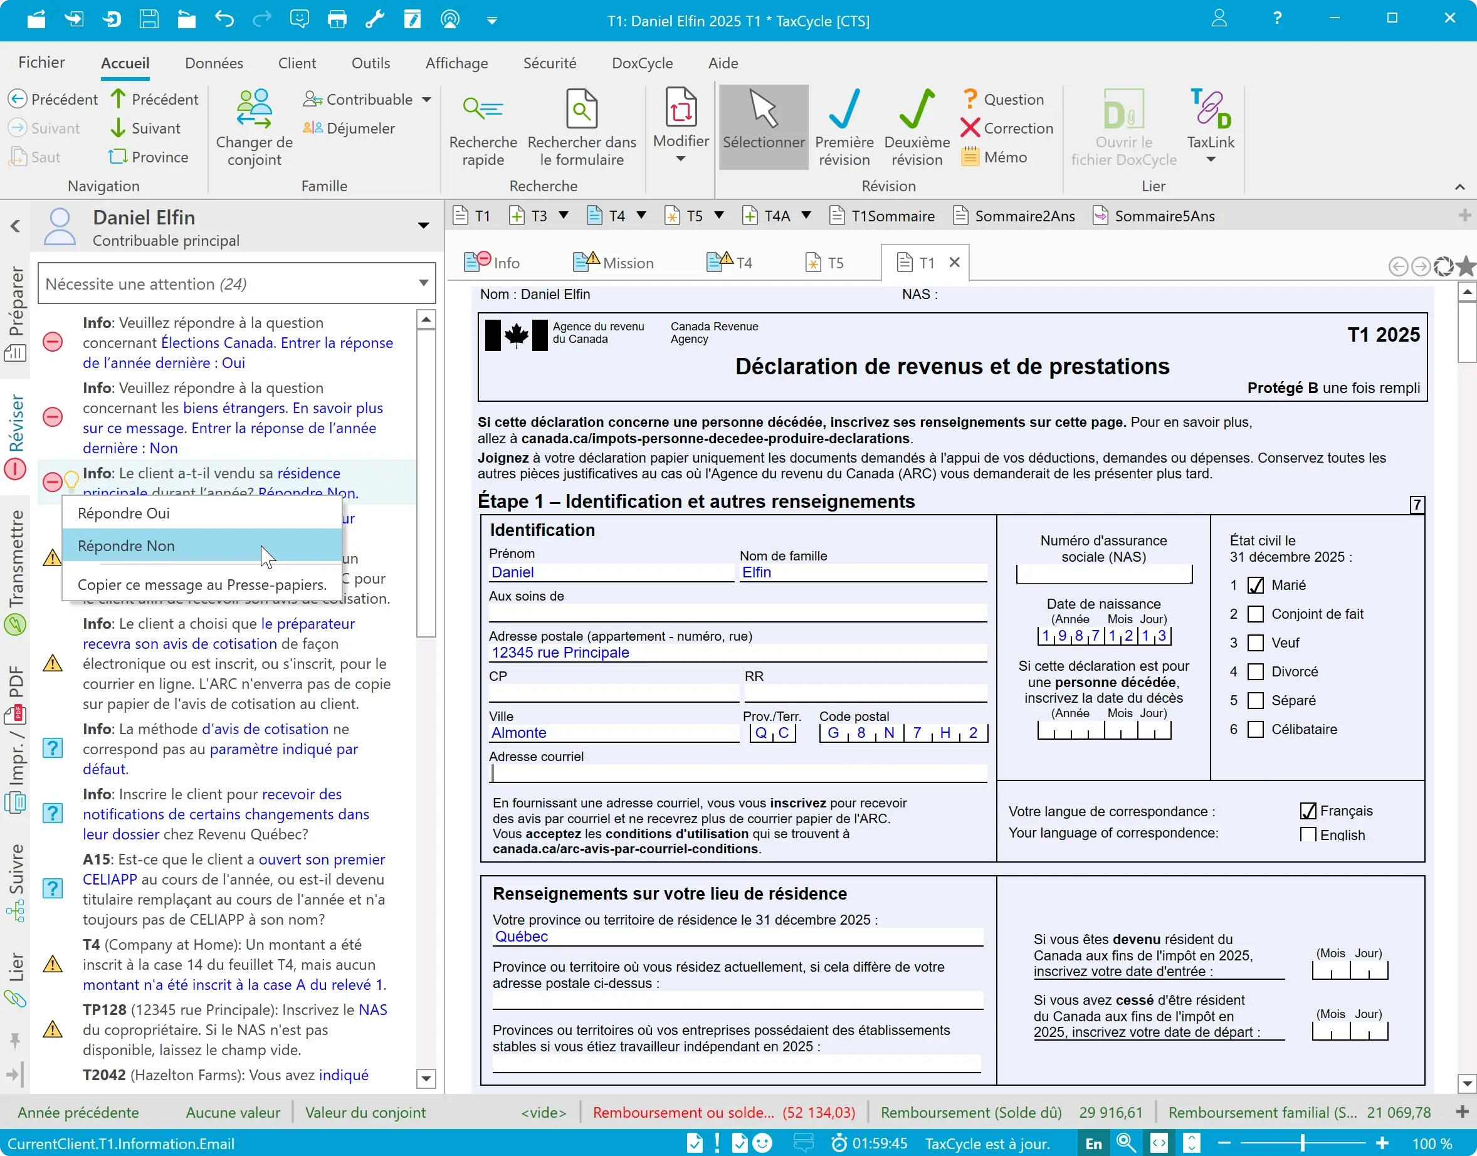Click the Élections Canada link
This screenshot has width=1477, height=1156.
217,342
